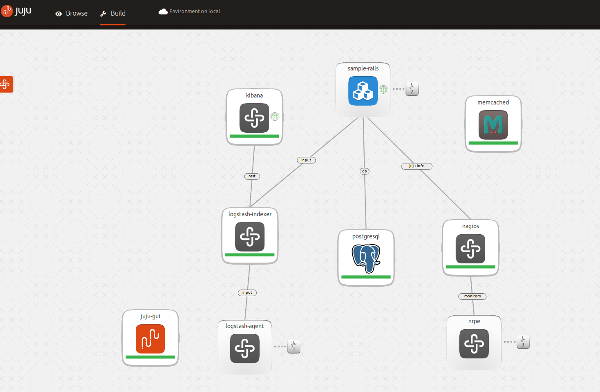Viewport: 600px width, 392px height.
Task: Click the green health bar on logstash-indexer
Action: 250,255
